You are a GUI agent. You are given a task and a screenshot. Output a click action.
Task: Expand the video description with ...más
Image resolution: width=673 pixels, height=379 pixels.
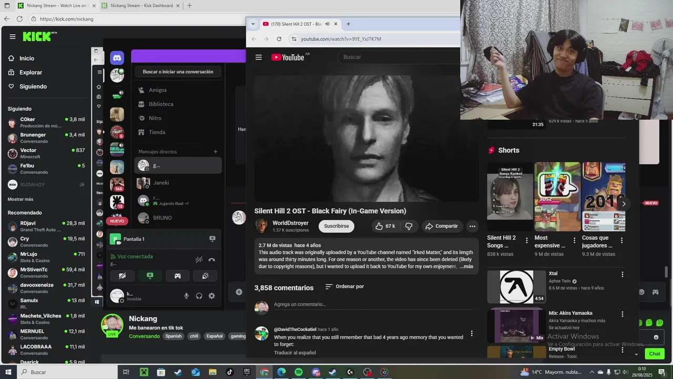tap(466, 266)
